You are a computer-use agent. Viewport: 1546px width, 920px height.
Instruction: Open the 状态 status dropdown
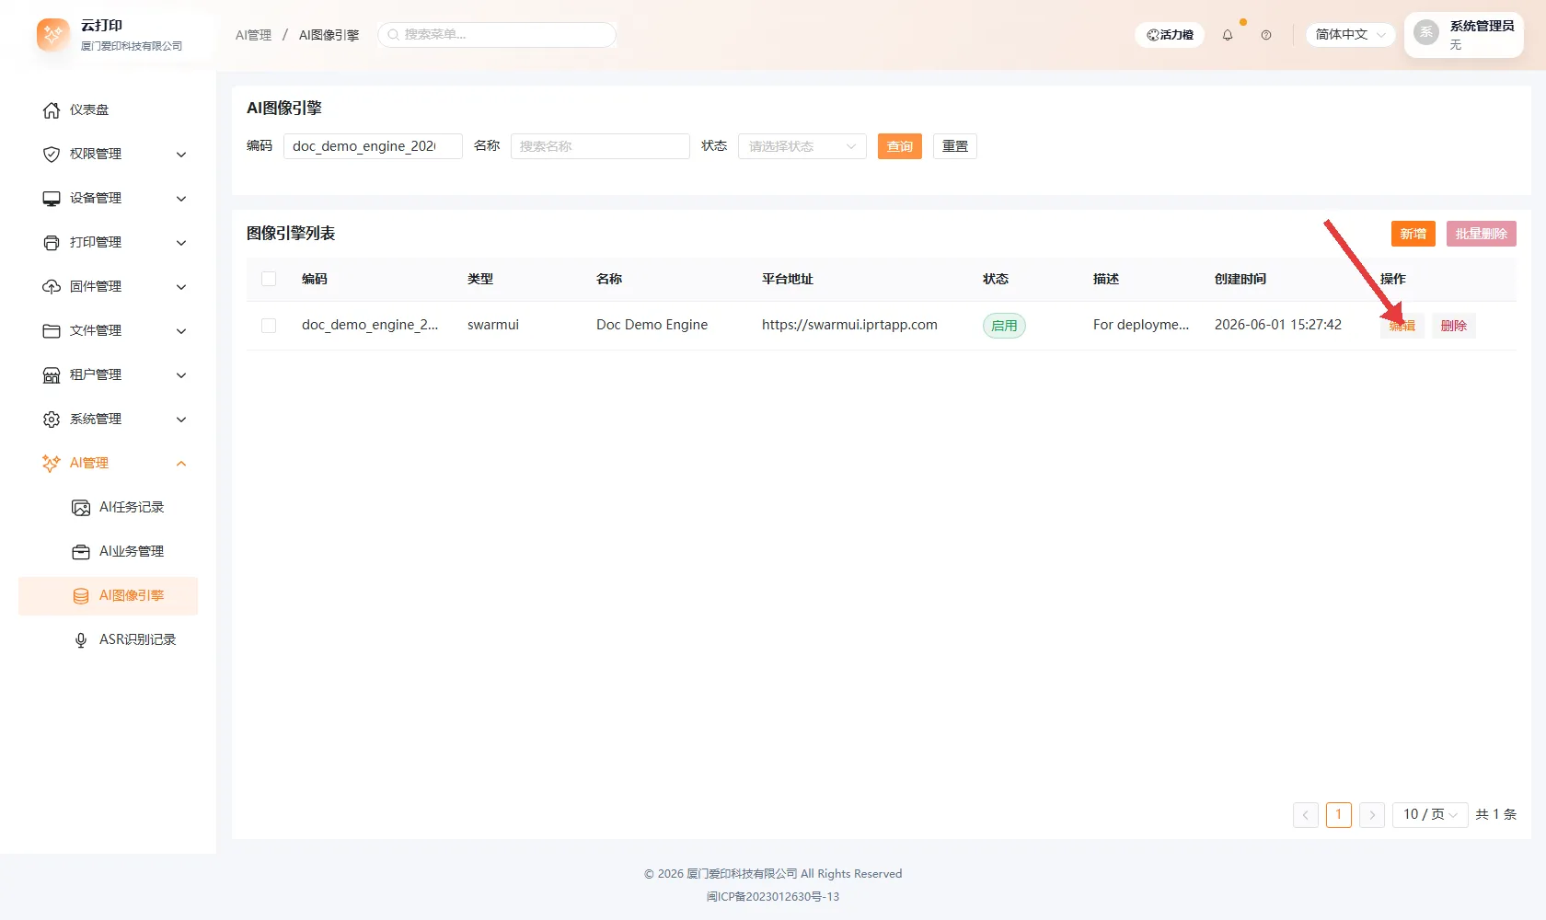click(802, 146)
